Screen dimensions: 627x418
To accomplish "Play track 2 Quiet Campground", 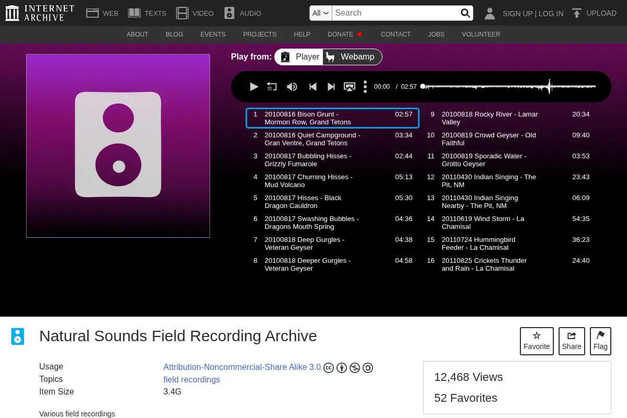I will click(332, 139).
